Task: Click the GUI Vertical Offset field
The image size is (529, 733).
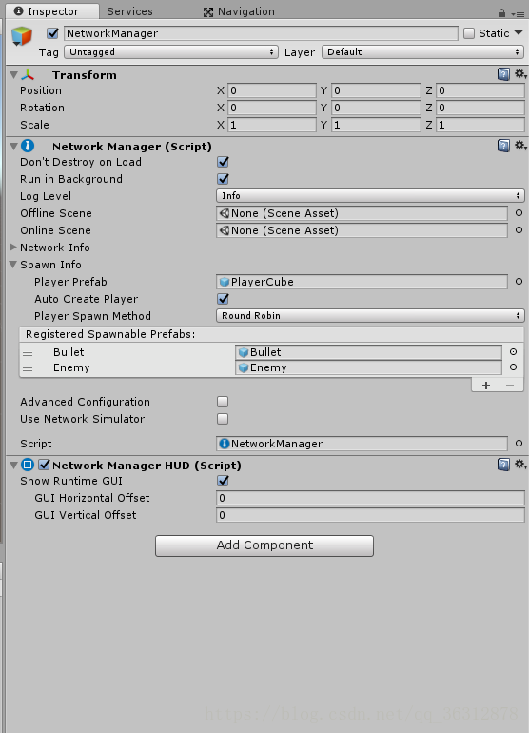Action: click(x=370, y=515)
